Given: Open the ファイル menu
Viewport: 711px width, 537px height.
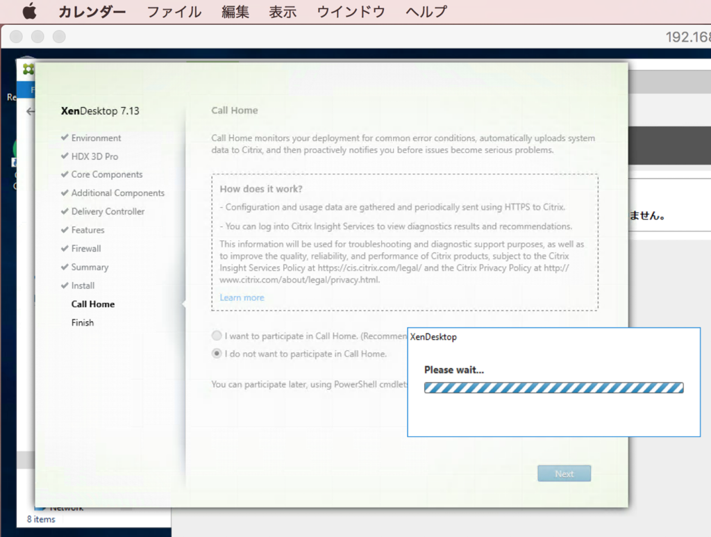Looking at the screenshot, I should 174,12.
